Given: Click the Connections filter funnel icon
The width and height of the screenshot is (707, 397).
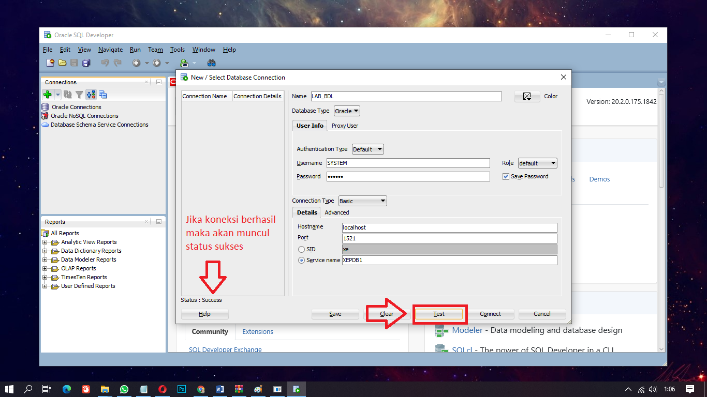Looking at the screenshot, I should 79,95.
